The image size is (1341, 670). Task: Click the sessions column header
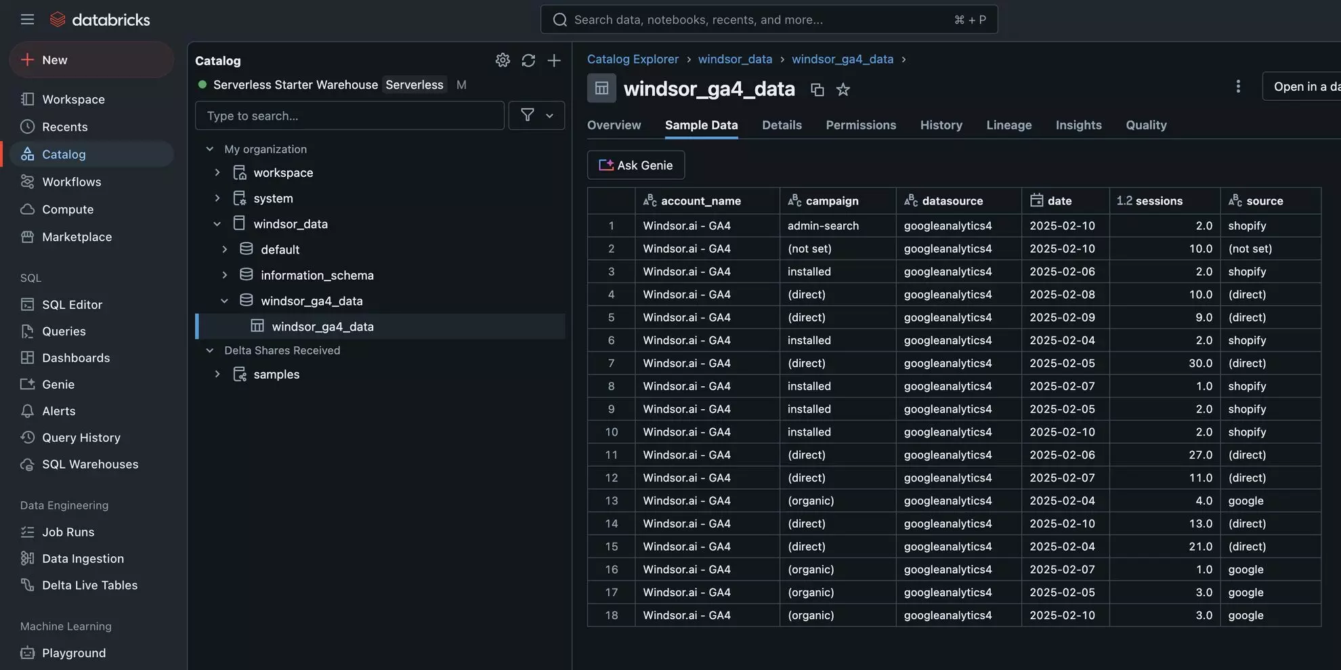point(1164,201)
